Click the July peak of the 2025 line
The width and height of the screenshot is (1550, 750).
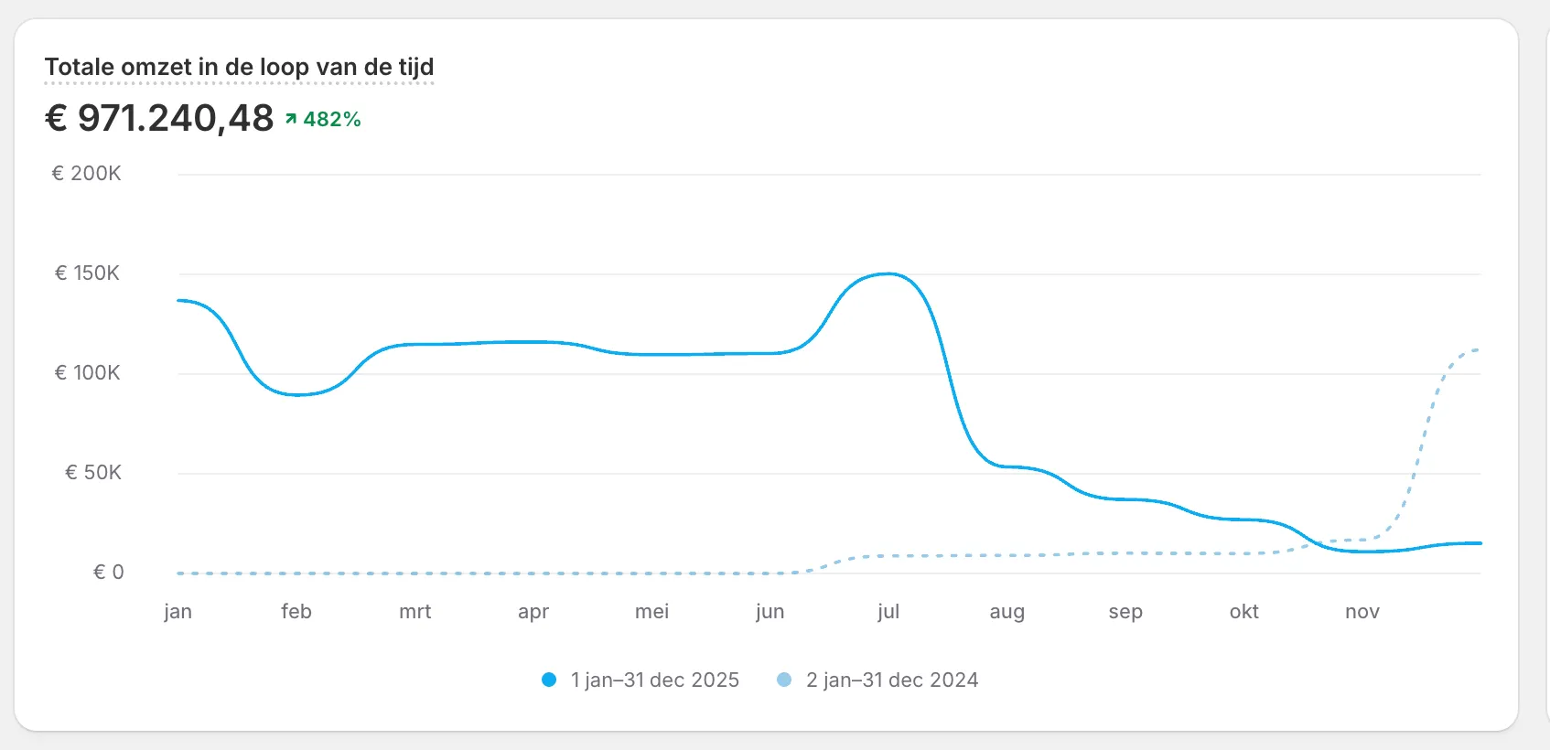pos(888,273)
